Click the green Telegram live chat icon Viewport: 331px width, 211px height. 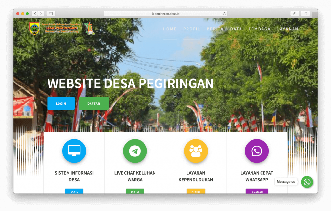tap(135, 151)
